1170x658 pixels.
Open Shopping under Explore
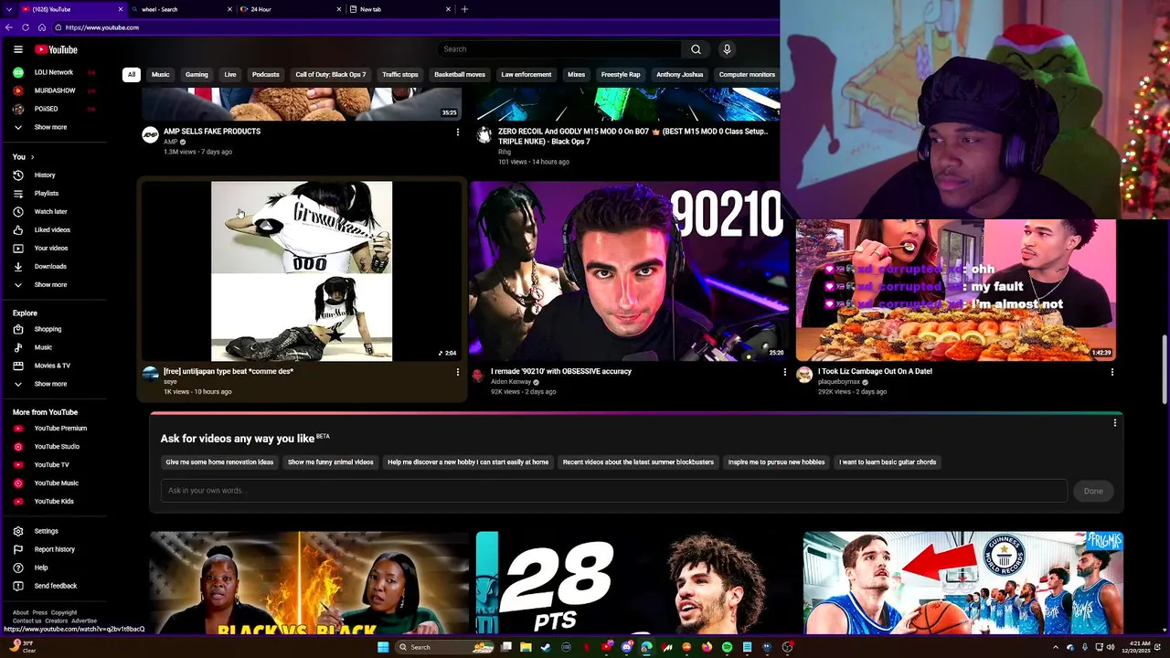(x=48, y=329)
